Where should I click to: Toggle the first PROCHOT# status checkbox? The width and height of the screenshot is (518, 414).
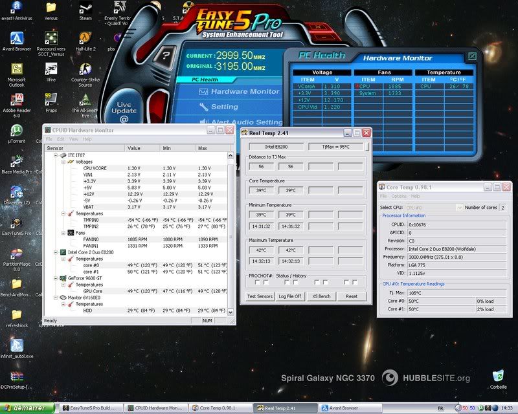click(x=257, y=282)
